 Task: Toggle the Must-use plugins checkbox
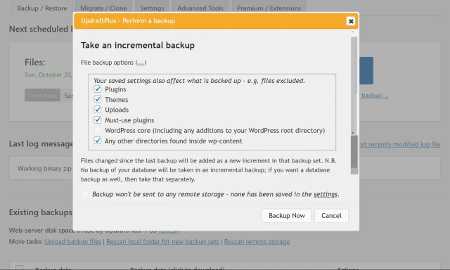tap(98, 120)
